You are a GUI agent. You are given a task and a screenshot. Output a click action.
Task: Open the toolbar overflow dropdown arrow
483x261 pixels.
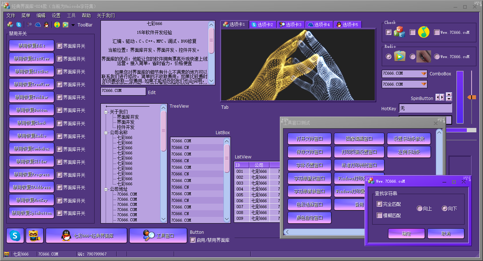pos(73,25)
